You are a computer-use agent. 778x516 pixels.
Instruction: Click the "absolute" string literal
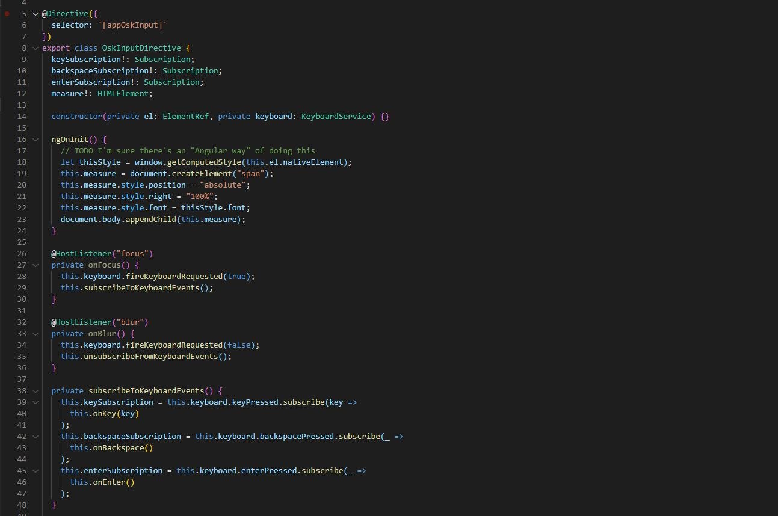tap(223, 185)
